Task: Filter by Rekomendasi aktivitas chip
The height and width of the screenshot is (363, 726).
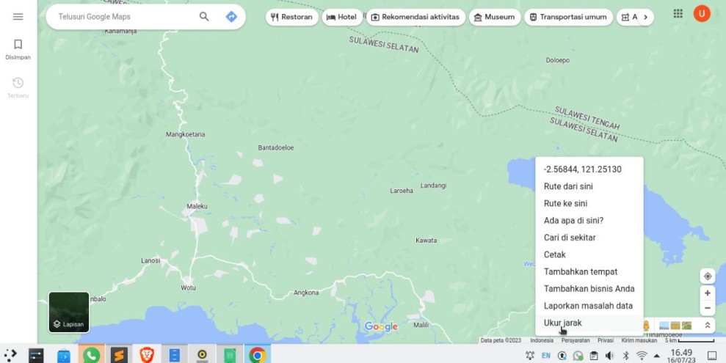Action: 415,17
